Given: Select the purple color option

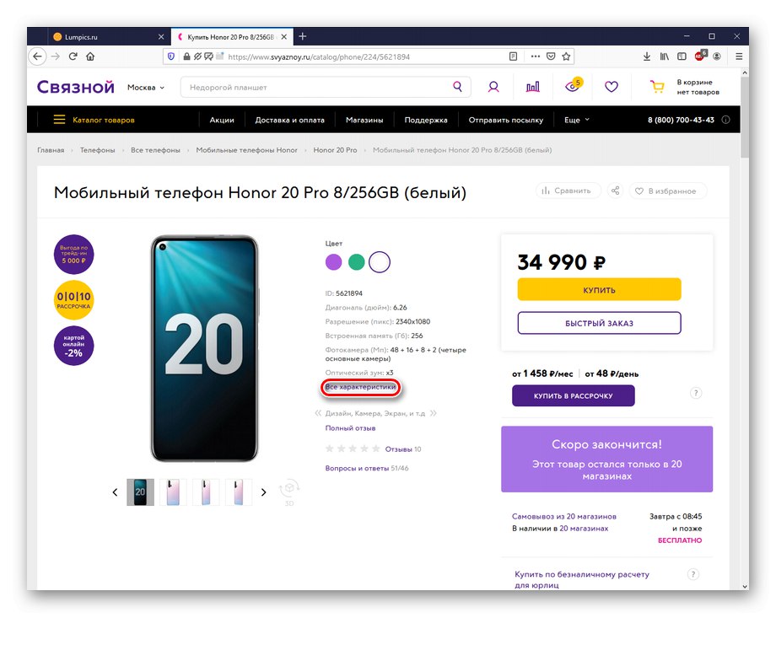Looking at the screenshot, I should (x=334, y=261).
